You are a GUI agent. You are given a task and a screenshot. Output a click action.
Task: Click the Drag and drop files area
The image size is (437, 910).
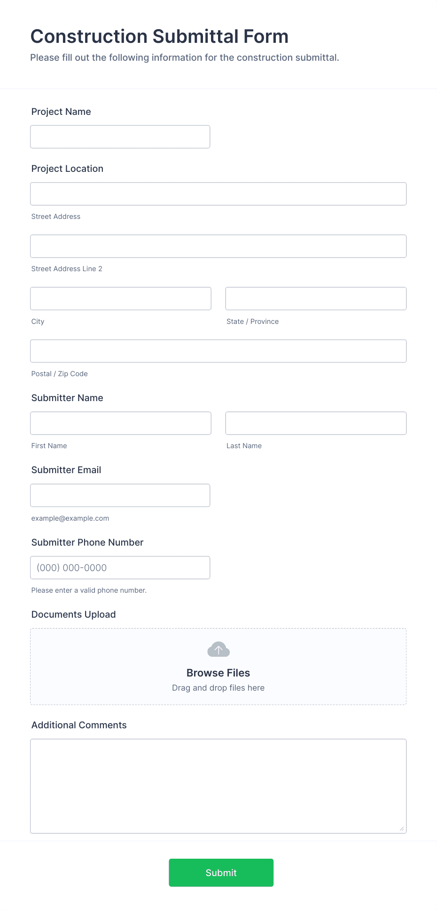click(x=218, y=688)
